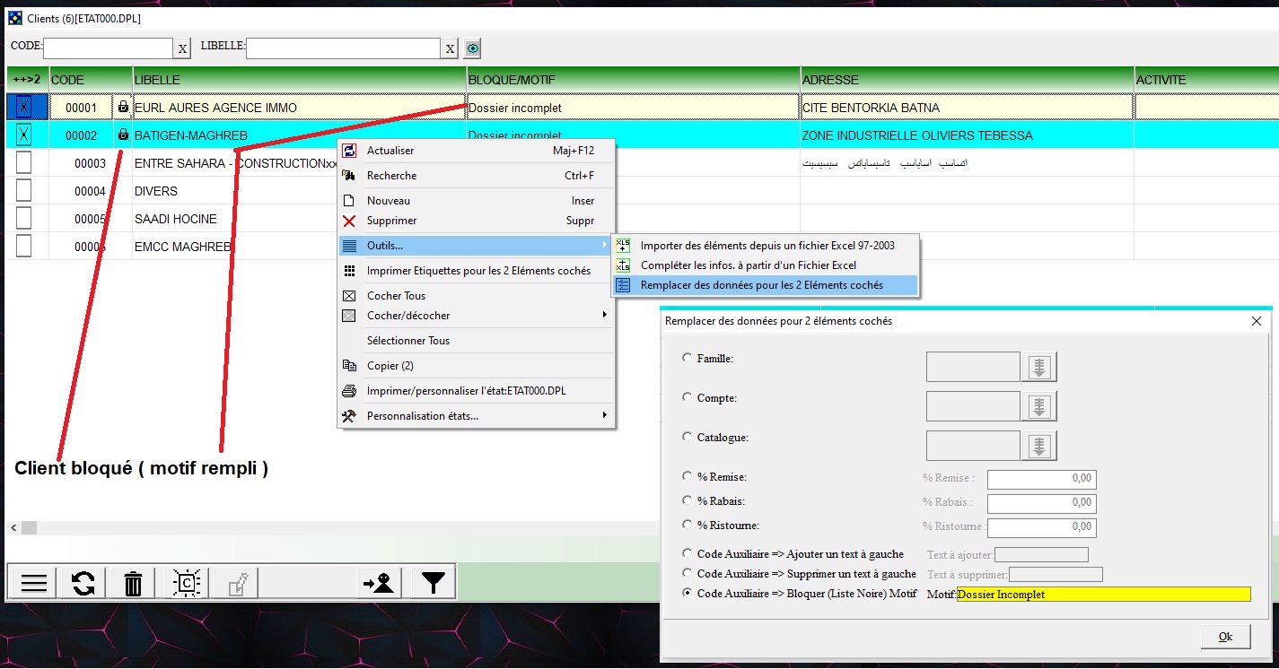Click the eye icon next to LIBELLE field
Viewport: 1279px width, 669px height.
[x=473, y=48]
